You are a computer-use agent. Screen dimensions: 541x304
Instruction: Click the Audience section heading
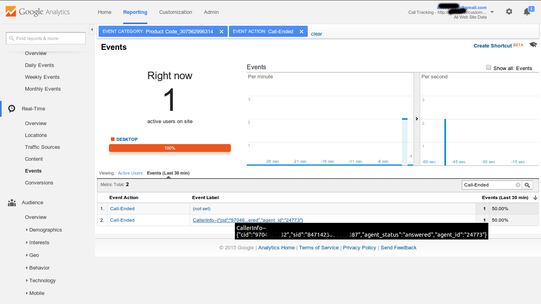coord(32,203)
